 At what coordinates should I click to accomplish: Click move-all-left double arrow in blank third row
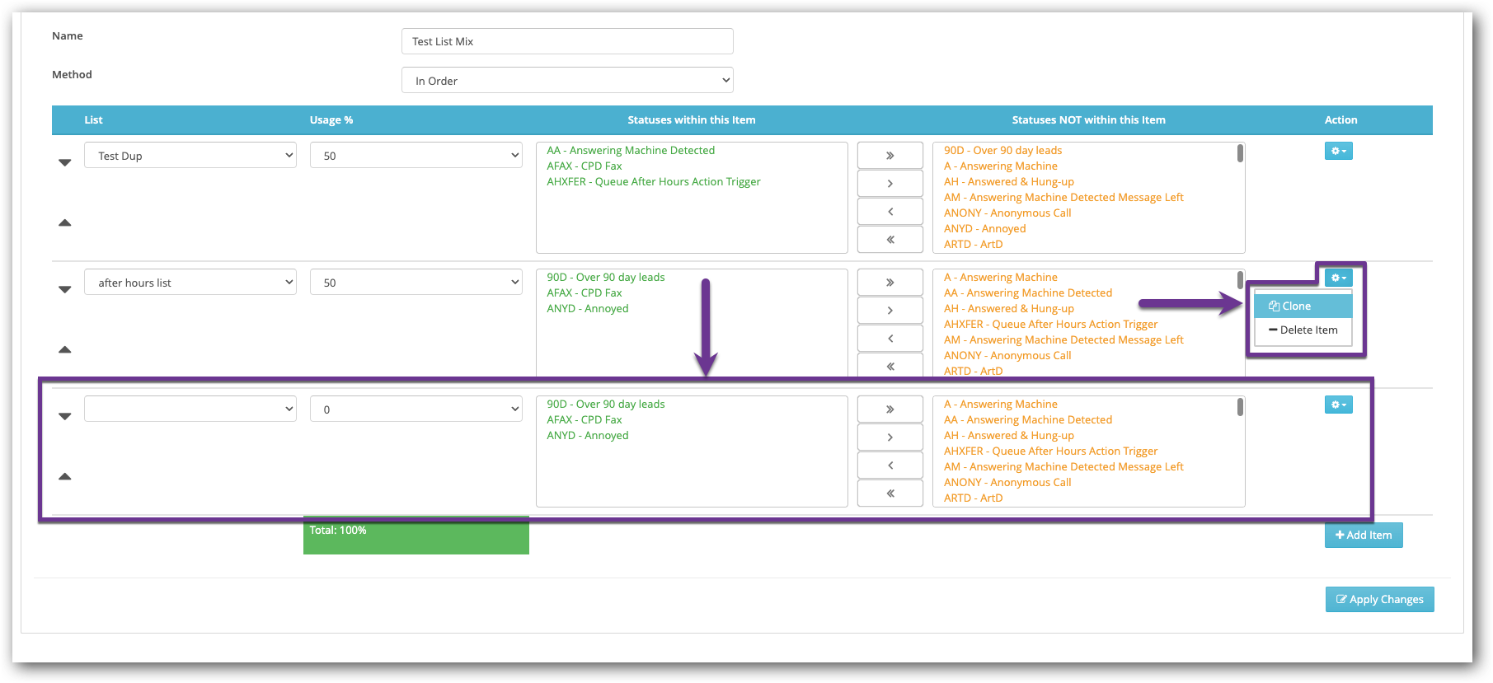890,494
